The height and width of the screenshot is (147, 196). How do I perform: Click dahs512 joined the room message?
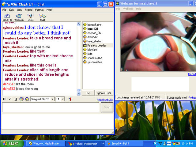(x=21, y=89)
